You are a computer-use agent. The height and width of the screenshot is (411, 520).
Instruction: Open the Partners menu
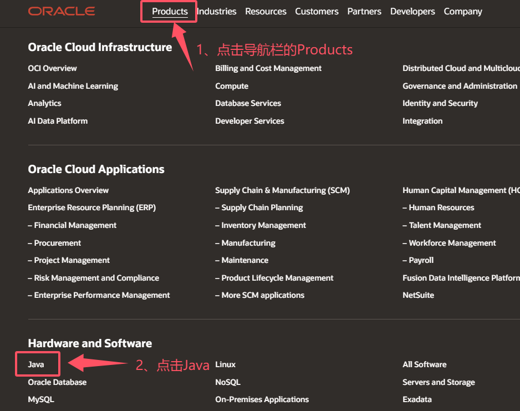tap(364, 11)
